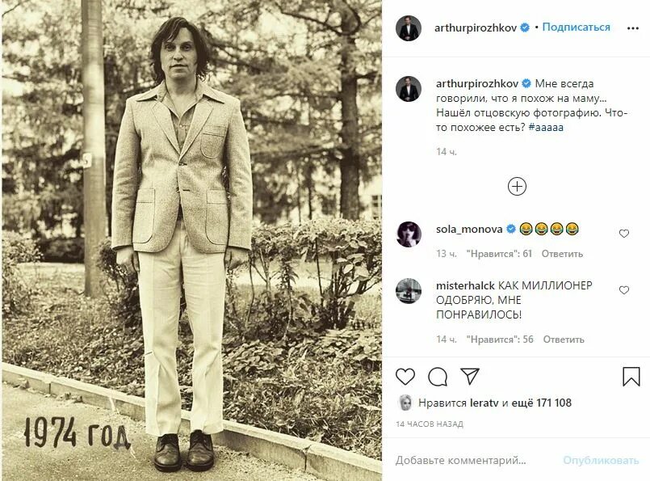Open sola_monova profile picture
The width and height of the screenshot is (650, 481).
pos(409,234)
